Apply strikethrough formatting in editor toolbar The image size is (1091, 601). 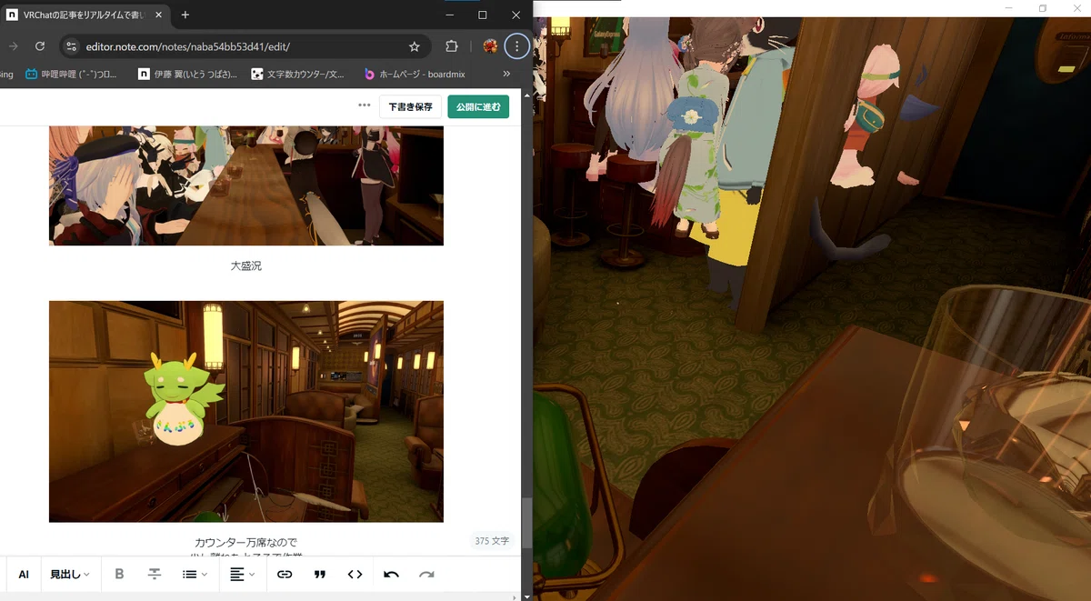tap(155, 575)
